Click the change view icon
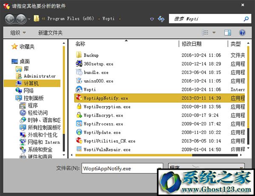The height and width of the screenshot is (196, 255). (x=205, y=33)
